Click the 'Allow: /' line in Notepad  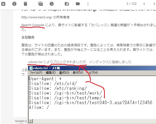[39, 107]
